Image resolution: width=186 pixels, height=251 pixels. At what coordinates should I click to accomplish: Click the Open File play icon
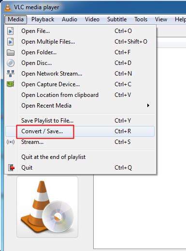[x=11, y=31]
